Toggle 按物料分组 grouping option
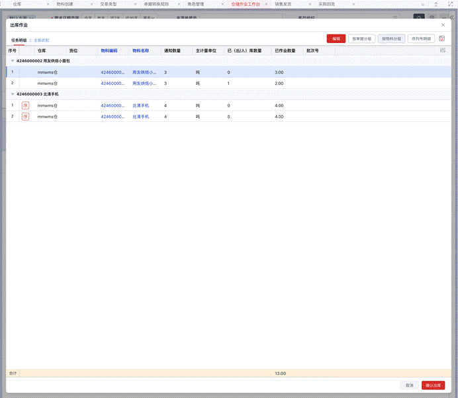The width and height of the screenshot is (458, 398). [390, 38]
